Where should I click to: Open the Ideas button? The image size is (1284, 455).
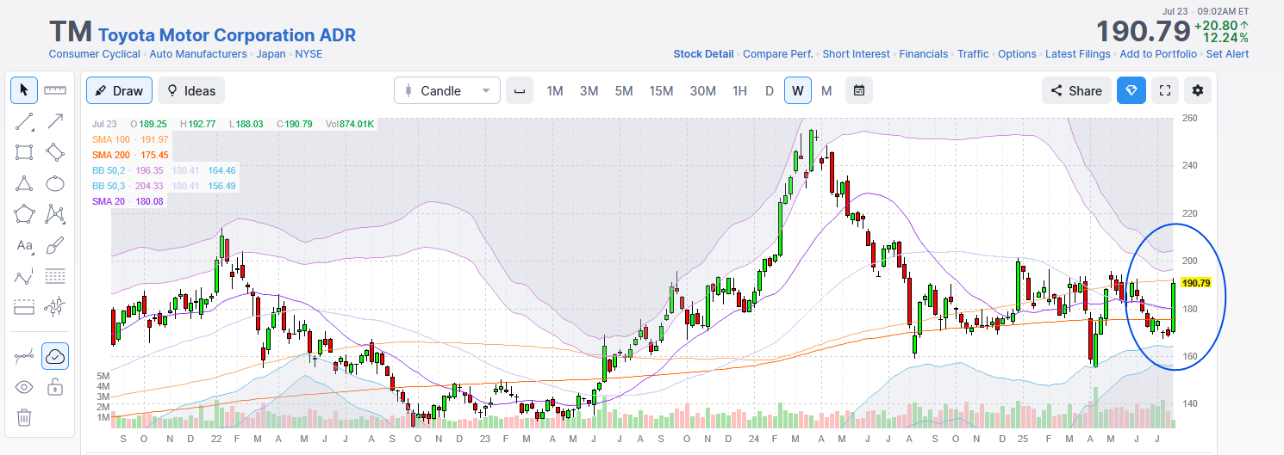(191, 90)
